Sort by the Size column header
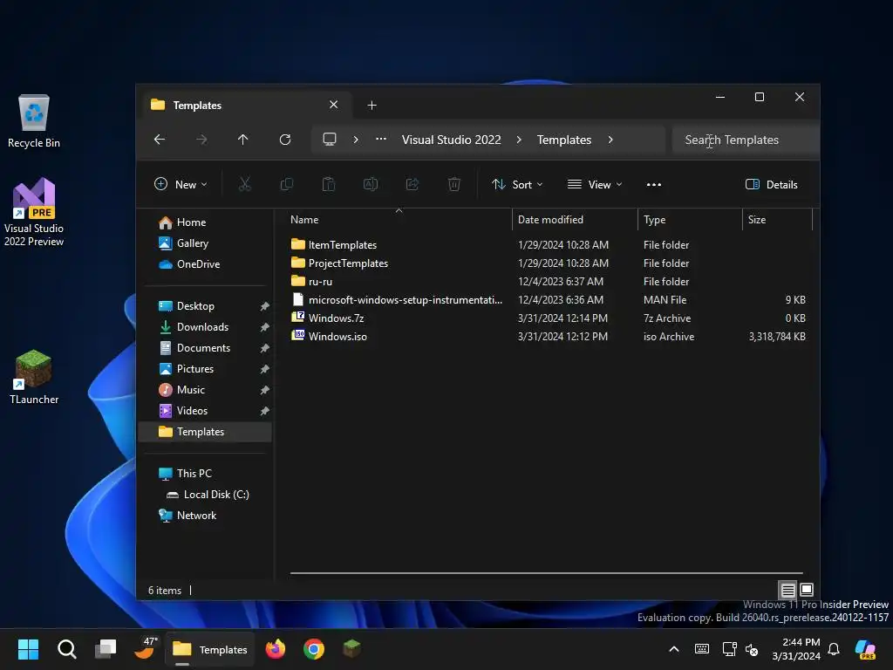 coord(777,219)
